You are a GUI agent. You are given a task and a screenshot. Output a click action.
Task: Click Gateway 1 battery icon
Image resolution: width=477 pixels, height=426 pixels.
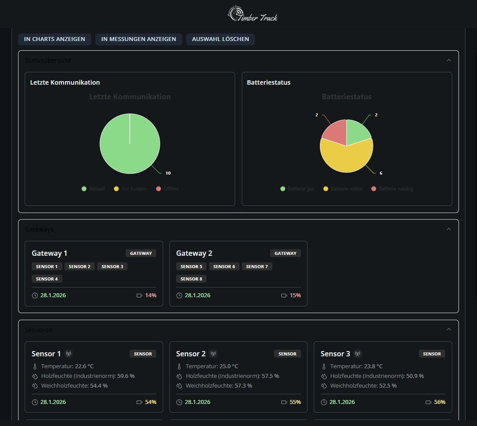click(139, 295)
